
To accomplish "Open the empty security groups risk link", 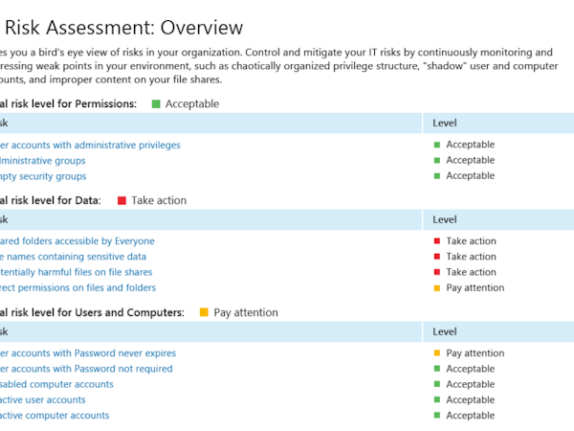I will click(43, 176).
